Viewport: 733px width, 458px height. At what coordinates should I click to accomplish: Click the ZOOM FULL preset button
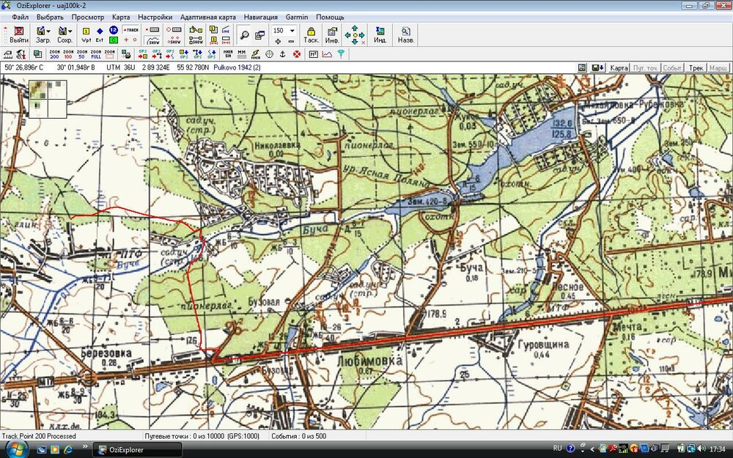[x=96, y=54]
